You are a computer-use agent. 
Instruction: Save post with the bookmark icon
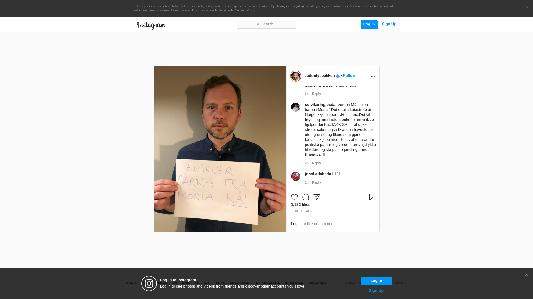point(372,197)
